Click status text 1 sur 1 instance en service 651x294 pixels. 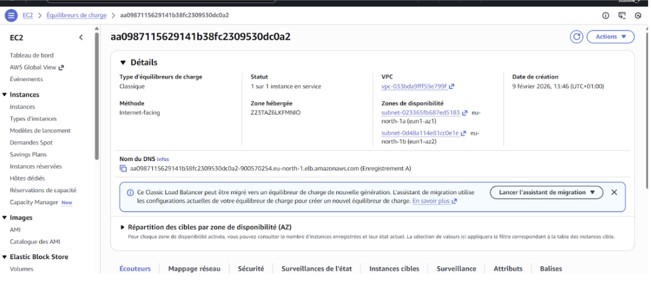[x=286, y=87]
